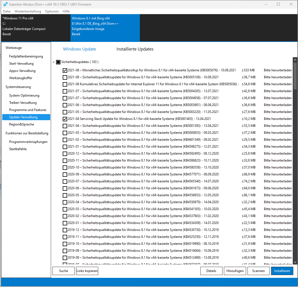Tick the KB4601349 update checkbox
This screenshot has width=298, height=287.
65,140
